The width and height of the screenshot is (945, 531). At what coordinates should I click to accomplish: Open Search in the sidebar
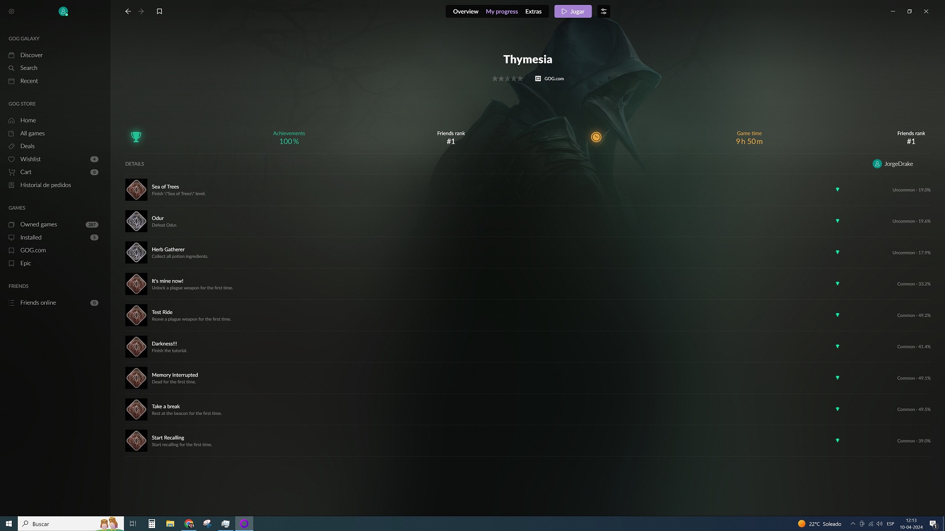click(29, 68)
